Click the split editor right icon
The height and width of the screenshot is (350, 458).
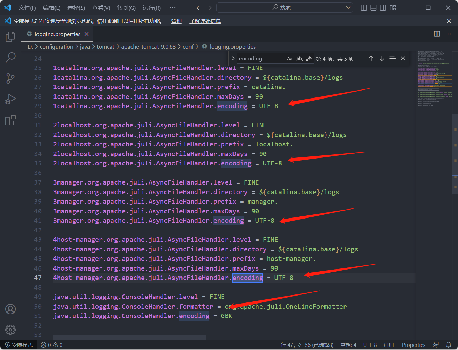pos(437,34)
